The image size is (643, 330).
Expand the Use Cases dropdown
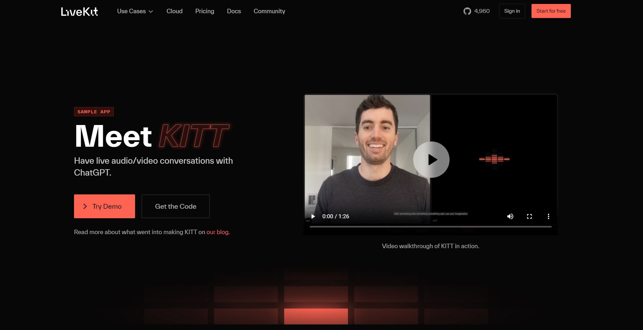[x=132, y=11]
